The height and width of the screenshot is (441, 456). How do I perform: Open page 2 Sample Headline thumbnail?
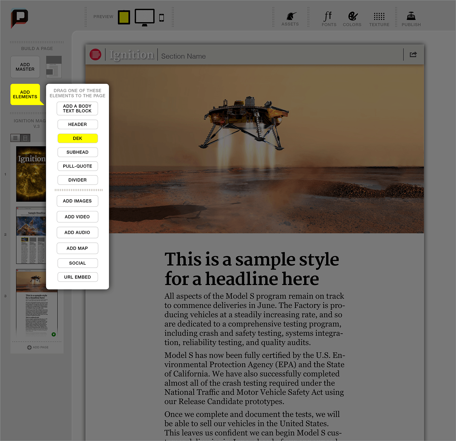coord(31,235)
